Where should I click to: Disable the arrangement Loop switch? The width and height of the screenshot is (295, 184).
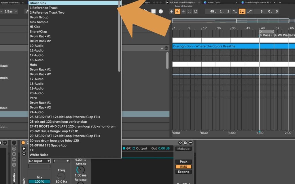pos(242,11)
